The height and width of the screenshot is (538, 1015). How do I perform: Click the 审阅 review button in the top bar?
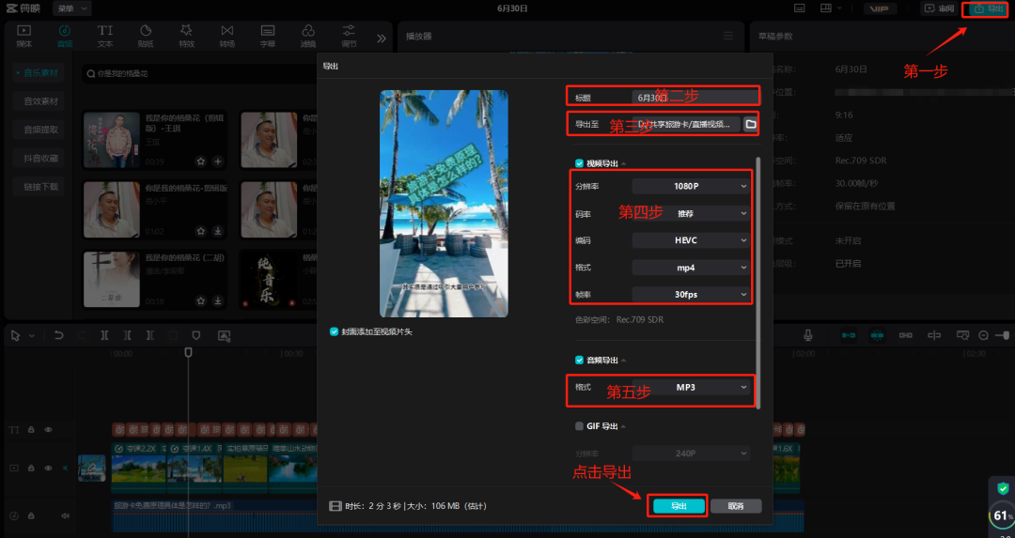(940, 8)
